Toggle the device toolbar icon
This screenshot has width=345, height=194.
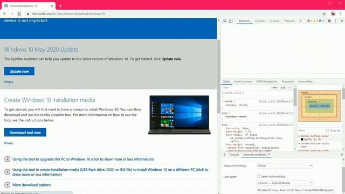point(230,21)
